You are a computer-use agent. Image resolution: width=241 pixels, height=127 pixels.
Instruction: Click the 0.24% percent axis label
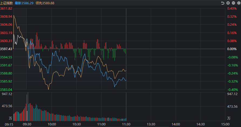click(232, 25)
